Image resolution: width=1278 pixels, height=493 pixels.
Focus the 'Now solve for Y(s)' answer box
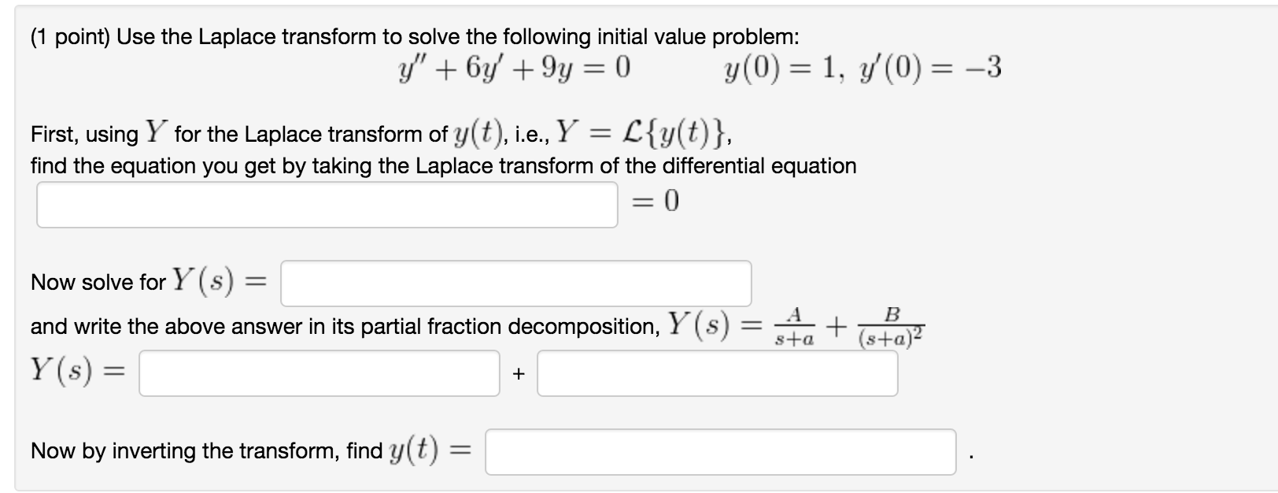point(516,284)
